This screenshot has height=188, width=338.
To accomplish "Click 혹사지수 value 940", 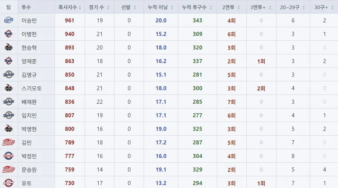I will click(70, 34).
